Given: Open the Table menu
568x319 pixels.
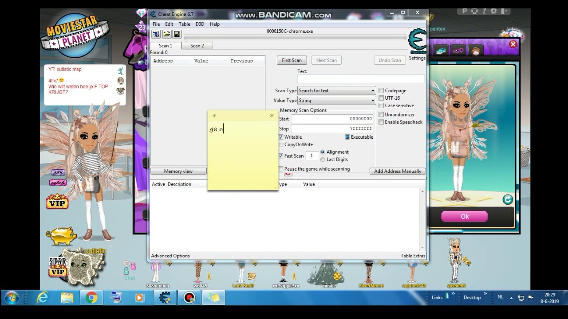Looking at the screenshot, I should pos(184,24).
